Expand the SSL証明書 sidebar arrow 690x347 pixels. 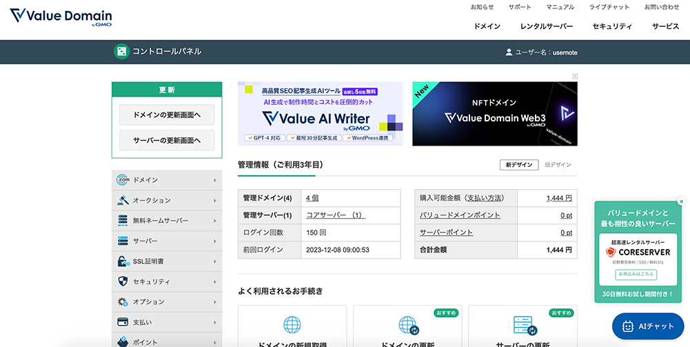pos(215,261)
